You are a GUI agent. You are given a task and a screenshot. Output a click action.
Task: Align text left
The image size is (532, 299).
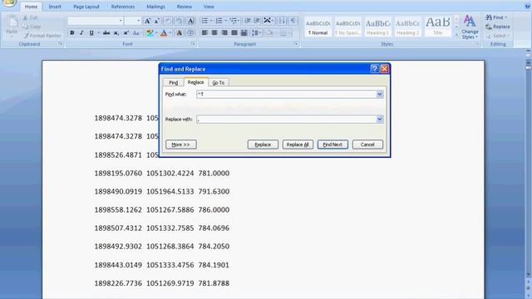[x=204, y=33]
